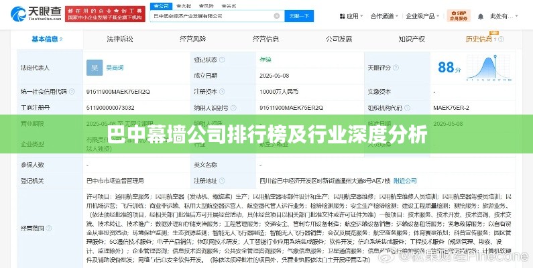Viewport: 533px width, 268px height.
Task: Show help for 登记状态
Action: tap(222, 60)
